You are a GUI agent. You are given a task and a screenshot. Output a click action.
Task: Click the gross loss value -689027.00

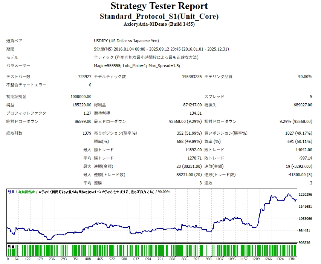pyautogui.click(x=300, y=105)
